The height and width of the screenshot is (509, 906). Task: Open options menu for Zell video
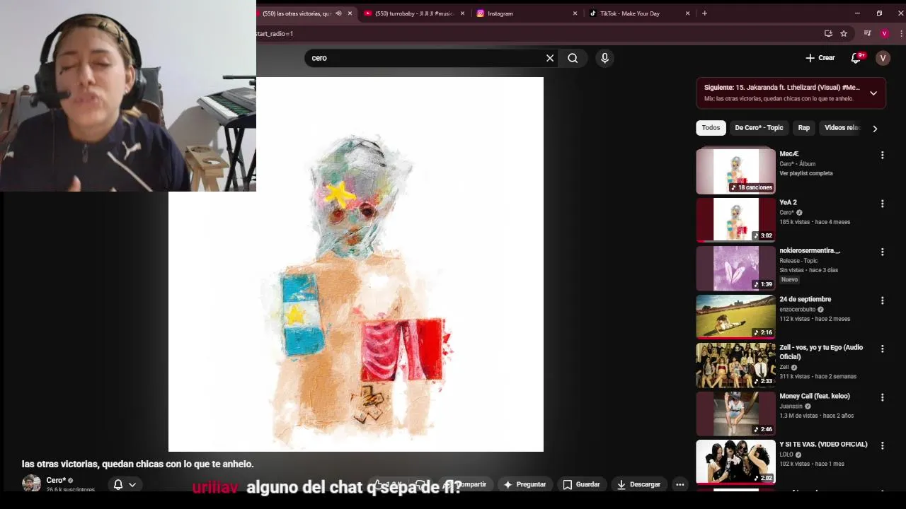pyautogui.click(x=882, y=349)
